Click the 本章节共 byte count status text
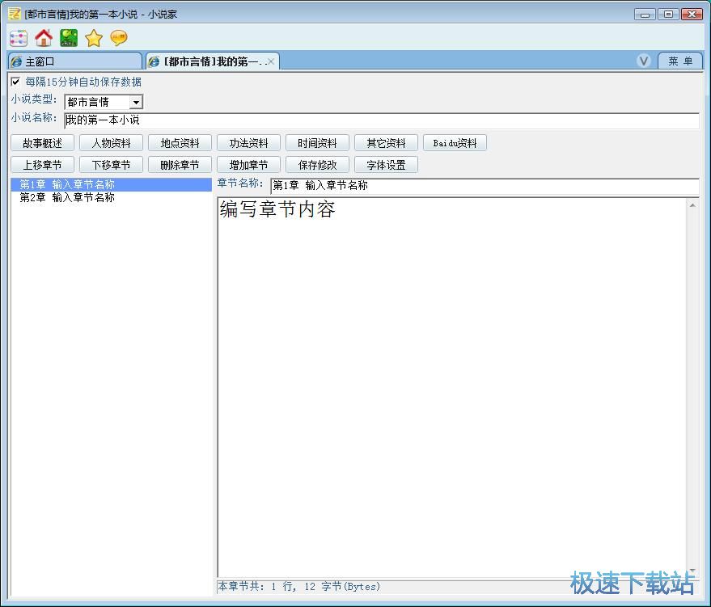This screenshot has width=711, height=607. tap(299, 587)
